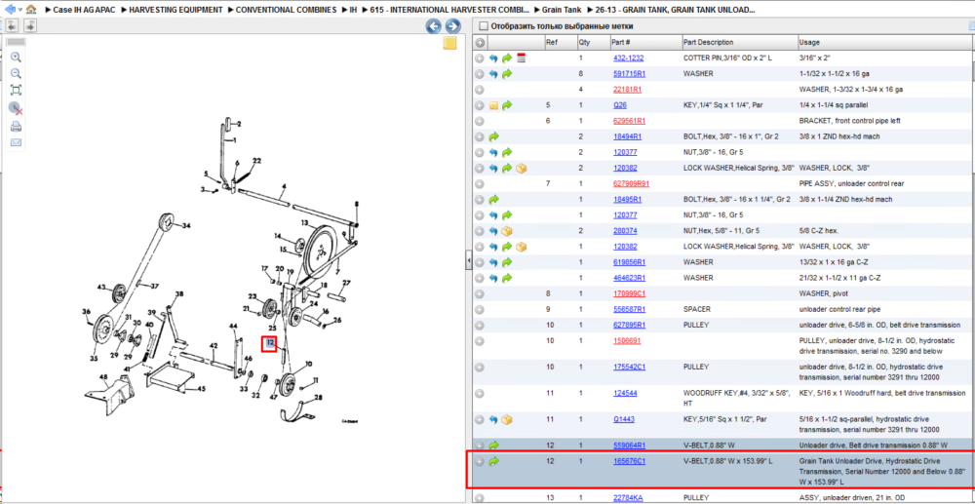Open part link 175542C1
The image size is (975, 504).
click(629, 367)
